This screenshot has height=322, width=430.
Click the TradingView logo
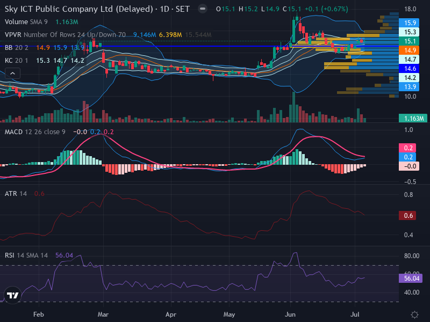[12, 295]
